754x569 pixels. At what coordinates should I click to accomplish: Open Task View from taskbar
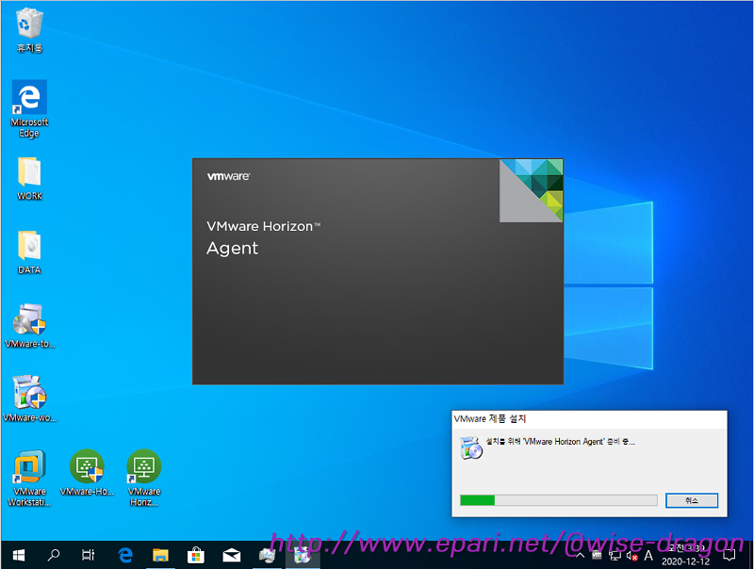click(88, 556)
